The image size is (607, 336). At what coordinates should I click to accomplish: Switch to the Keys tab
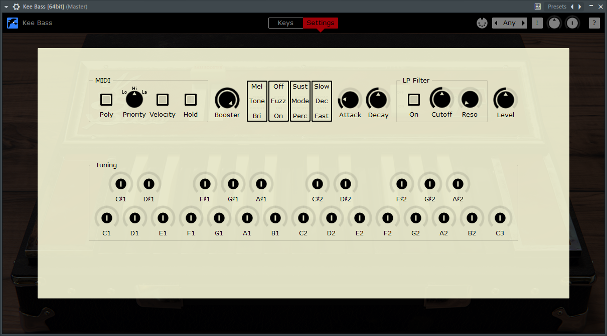click(x=286, y=23)
